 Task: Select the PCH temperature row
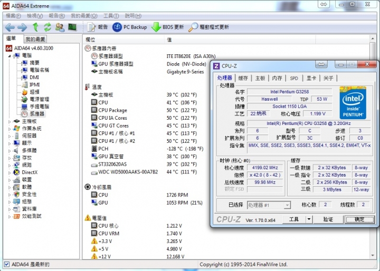(147, 149)
